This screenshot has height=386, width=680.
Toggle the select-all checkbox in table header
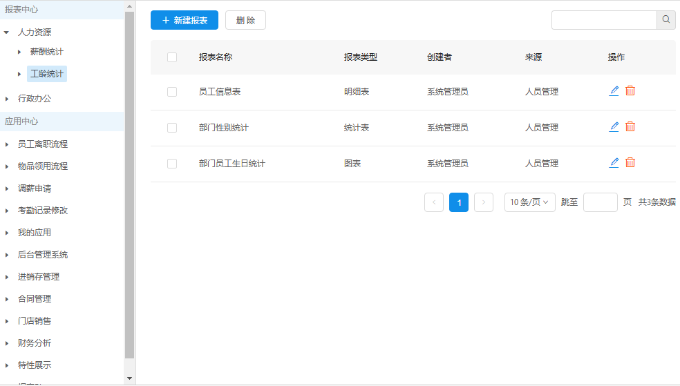(x=172, y=57)
